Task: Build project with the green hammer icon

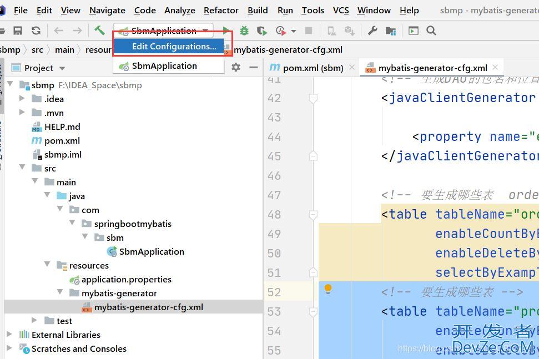Action: point(99,30)
